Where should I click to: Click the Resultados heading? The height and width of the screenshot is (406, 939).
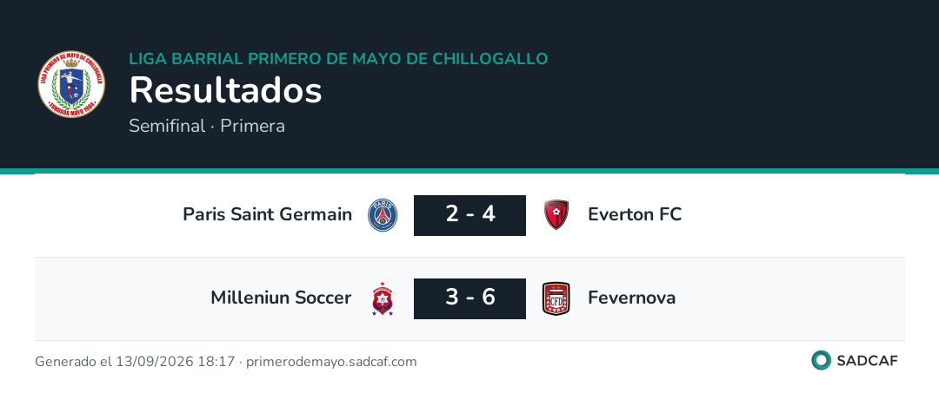point(226,91)
